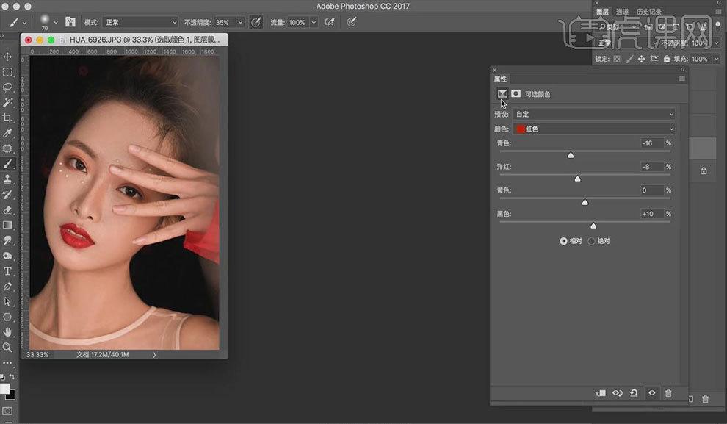Select the Crop tool

7,118
